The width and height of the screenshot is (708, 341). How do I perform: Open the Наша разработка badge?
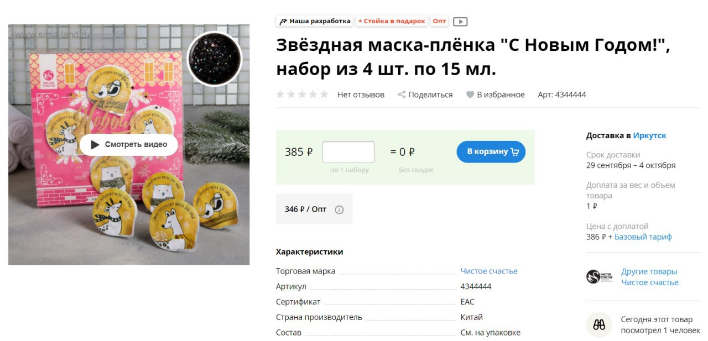coord(315,21)
